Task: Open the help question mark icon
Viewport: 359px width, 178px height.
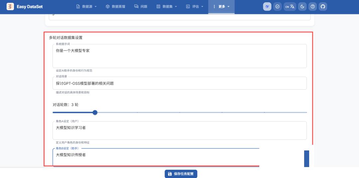Action: point(312,7)
